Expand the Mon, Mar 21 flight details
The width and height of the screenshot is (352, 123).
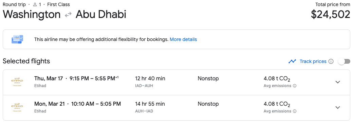(338, 107)
